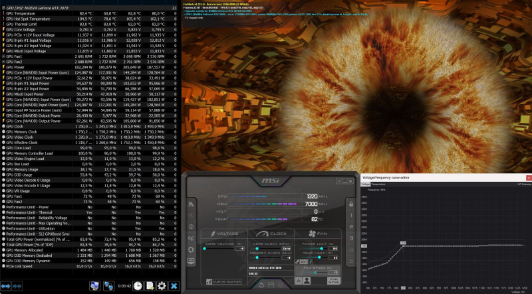This screenshot has height=294, width=532.
Task: Close the Voltage/Frequency curve editor window
Action: coord(529,177)
